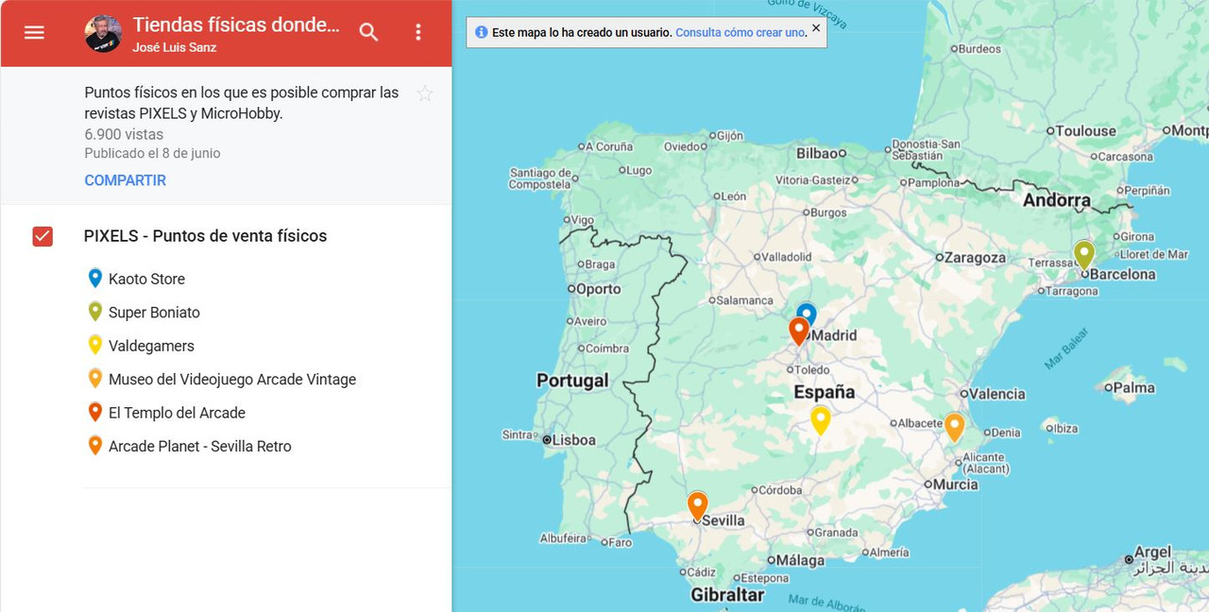Click the yellow map marker south of Toledo
1209x612 pixels.
pyautogui.click(x=820, y=419)
